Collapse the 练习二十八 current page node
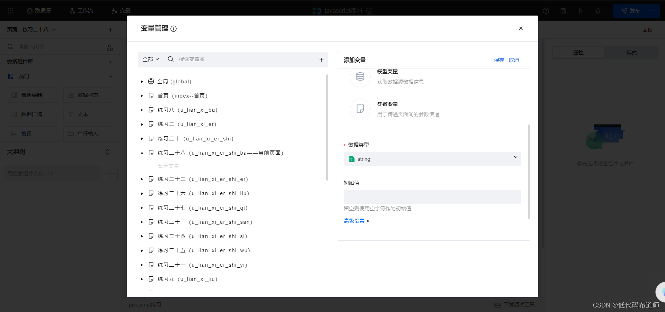 (x=142, y=153)
